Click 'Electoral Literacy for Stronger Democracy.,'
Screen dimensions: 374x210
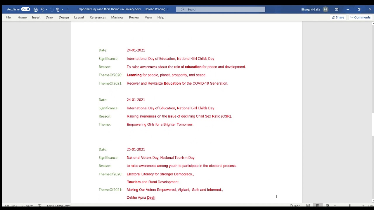pos(160,174)
